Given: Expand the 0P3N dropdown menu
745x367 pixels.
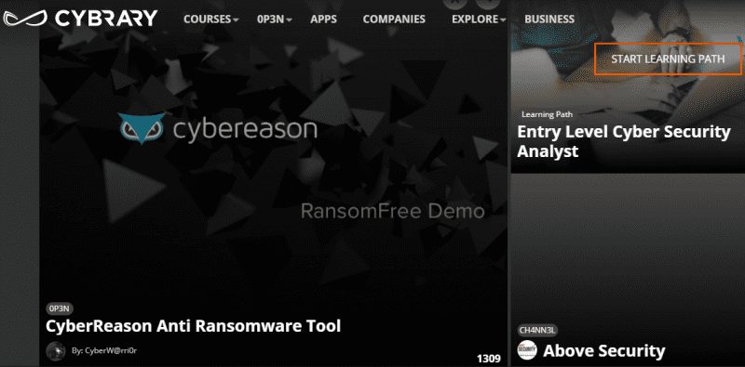Looking at the screenshot, I should pyautogui.click(x=275, y=20).
